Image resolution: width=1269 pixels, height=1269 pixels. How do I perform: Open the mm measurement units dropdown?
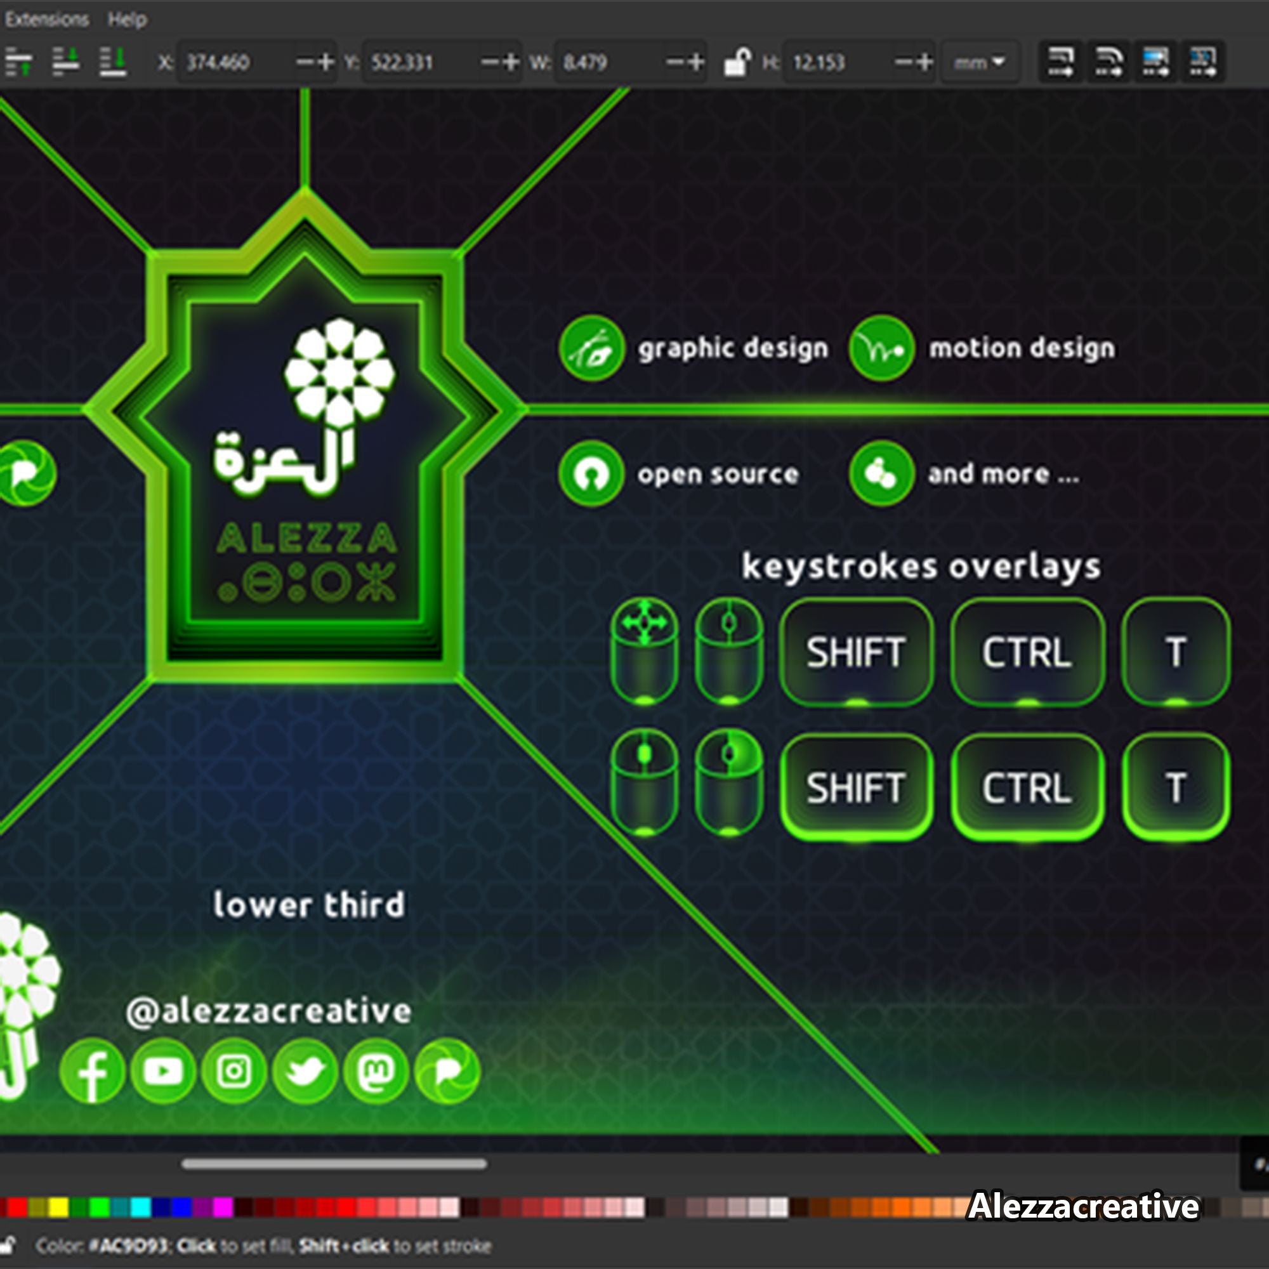(978, 62)
